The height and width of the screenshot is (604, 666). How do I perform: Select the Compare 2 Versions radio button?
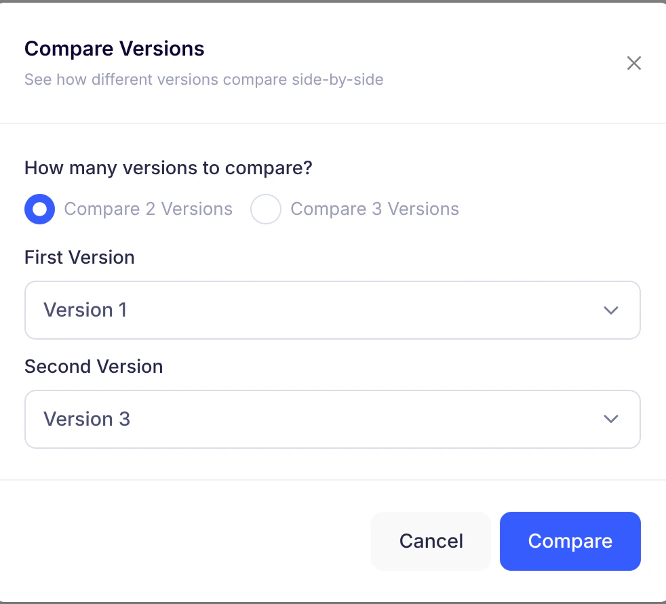(39, 209)
